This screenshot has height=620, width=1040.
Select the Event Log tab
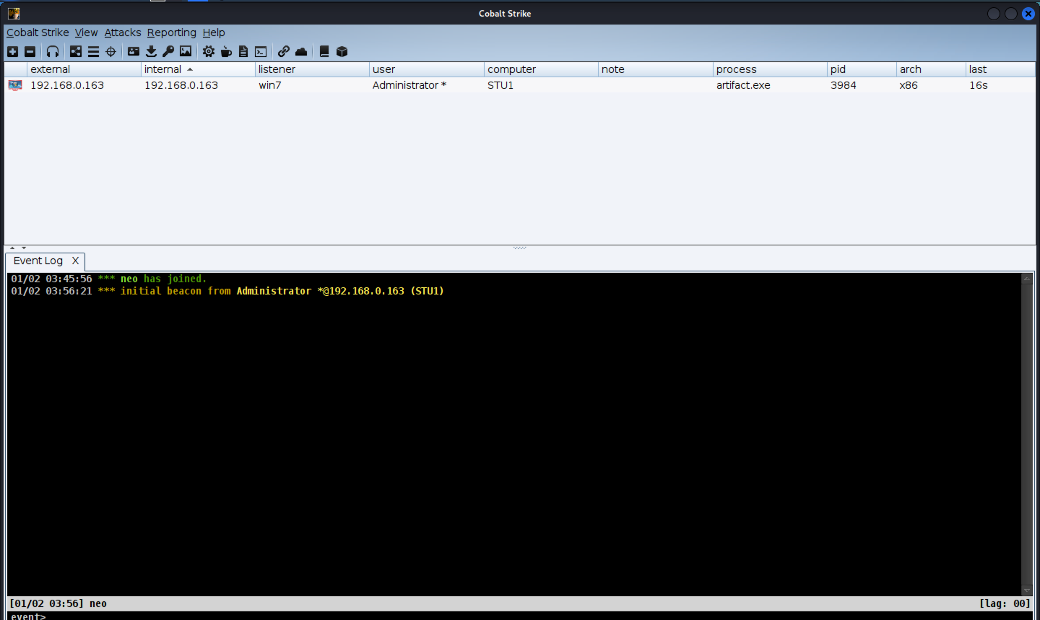pyautogui.click(x=38, y=261)
